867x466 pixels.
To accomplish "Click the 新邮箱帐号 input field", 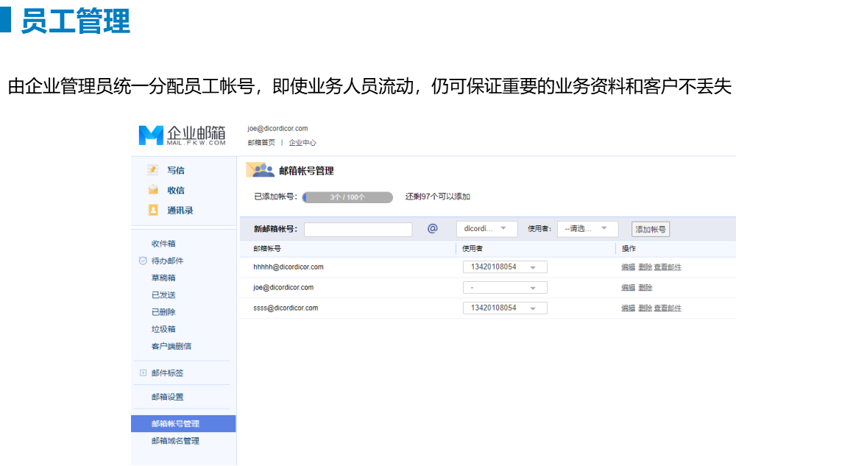I will coord(358,230).
